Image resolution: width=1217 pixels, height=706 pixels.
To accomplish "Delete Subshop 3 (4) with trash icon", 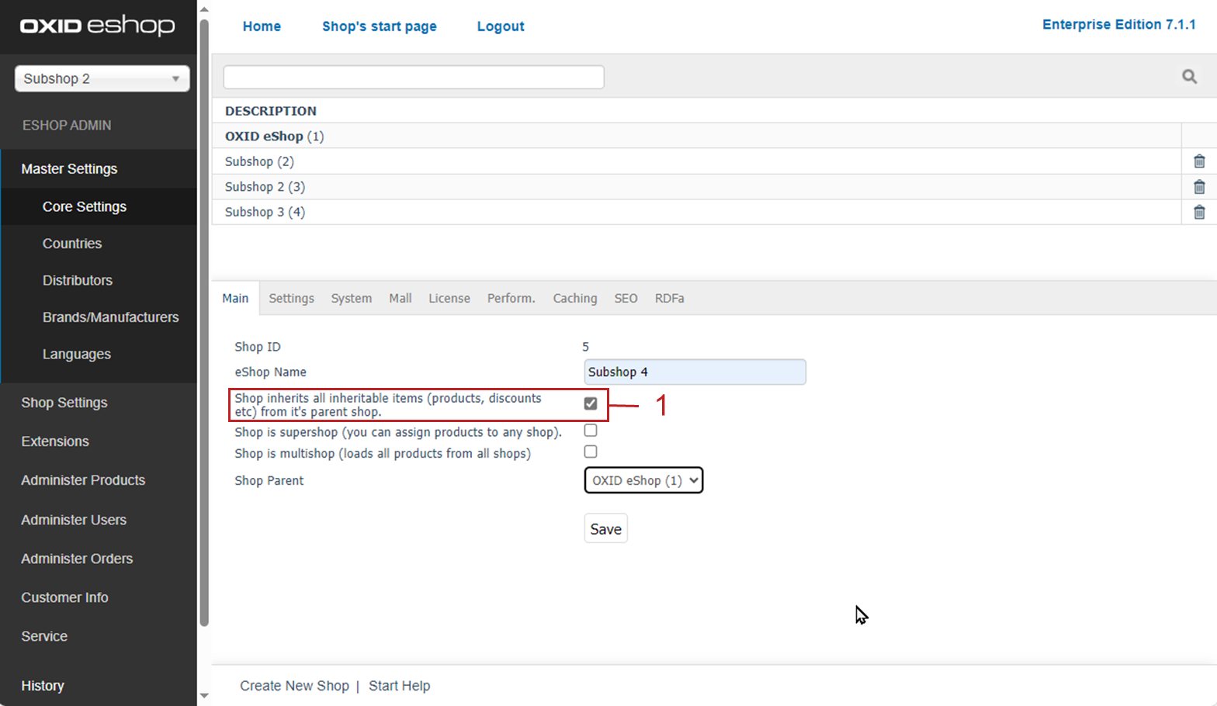I will tap(1199, 212).
